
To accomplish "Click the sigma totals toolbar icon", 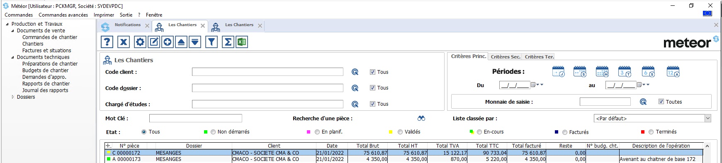I will point(228,42).
